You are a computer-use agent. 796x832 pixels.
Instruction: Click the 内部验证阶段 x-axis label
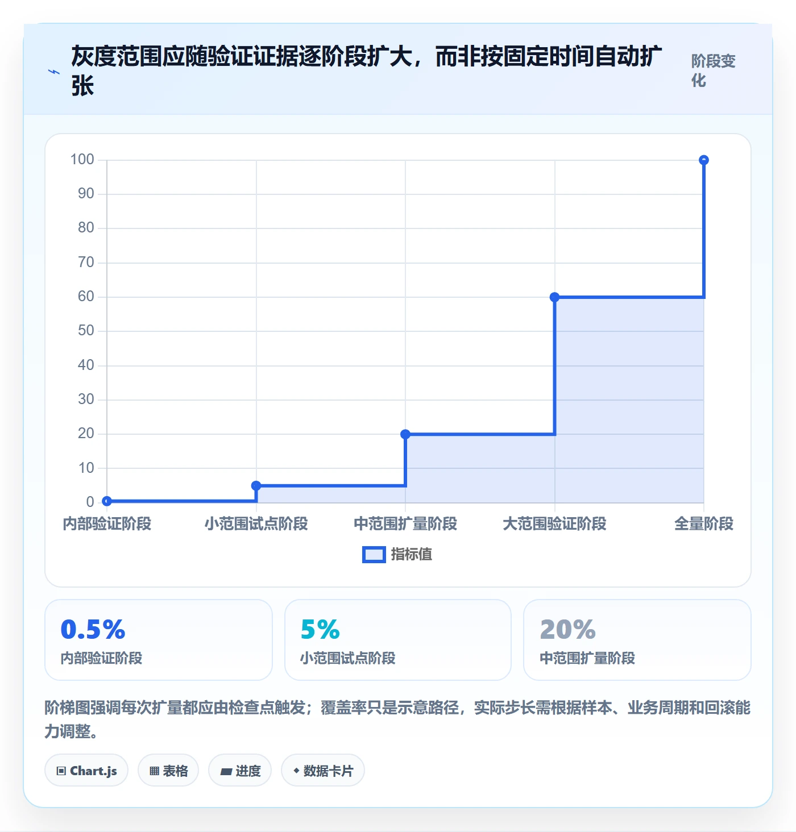click(107, 523)
